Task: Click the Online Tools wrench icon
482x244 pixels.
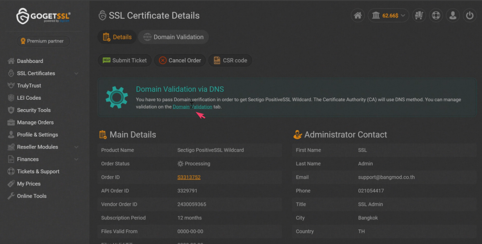Action: point(11,196)
